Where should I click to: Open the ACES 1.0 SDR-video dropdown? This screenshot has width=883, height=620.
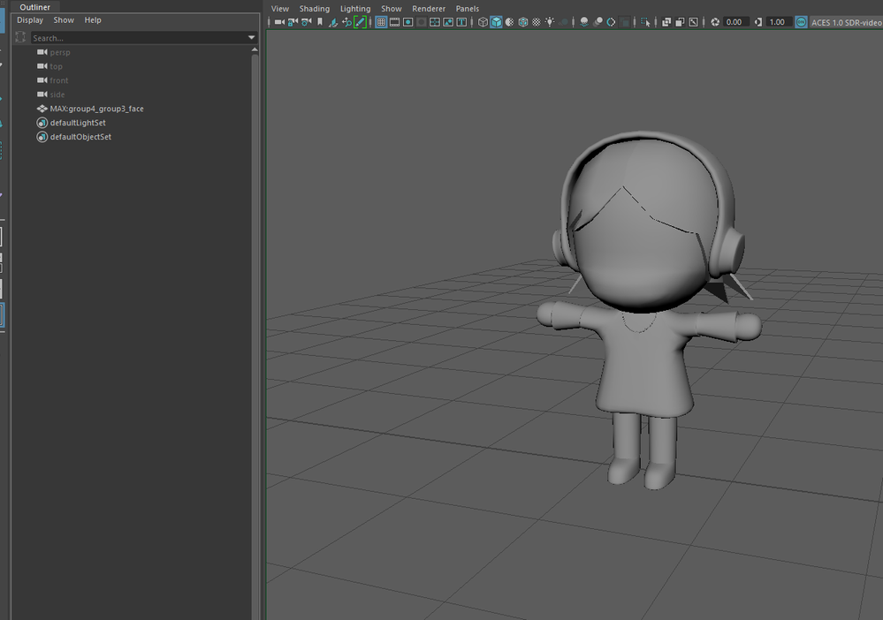click(845, 22)
